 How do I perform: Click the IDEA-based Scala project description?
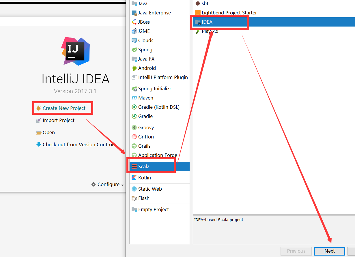(219, 220)
